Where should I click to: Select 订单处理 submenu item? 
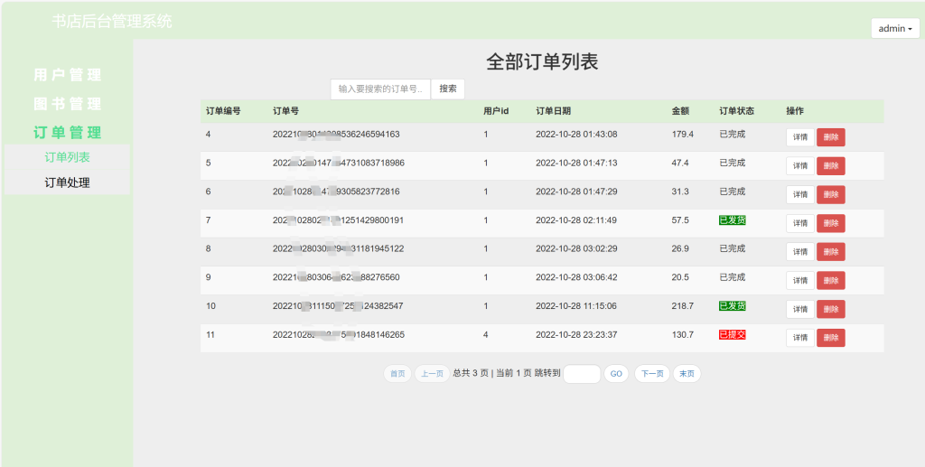pos(67,182)
